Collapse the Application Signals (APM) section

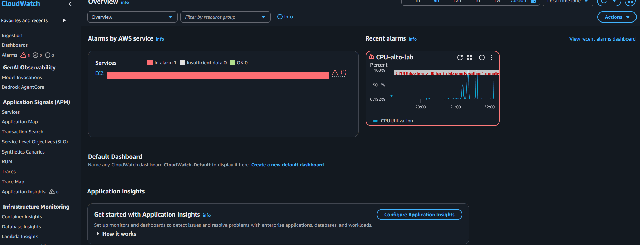(x=36, y=102)
